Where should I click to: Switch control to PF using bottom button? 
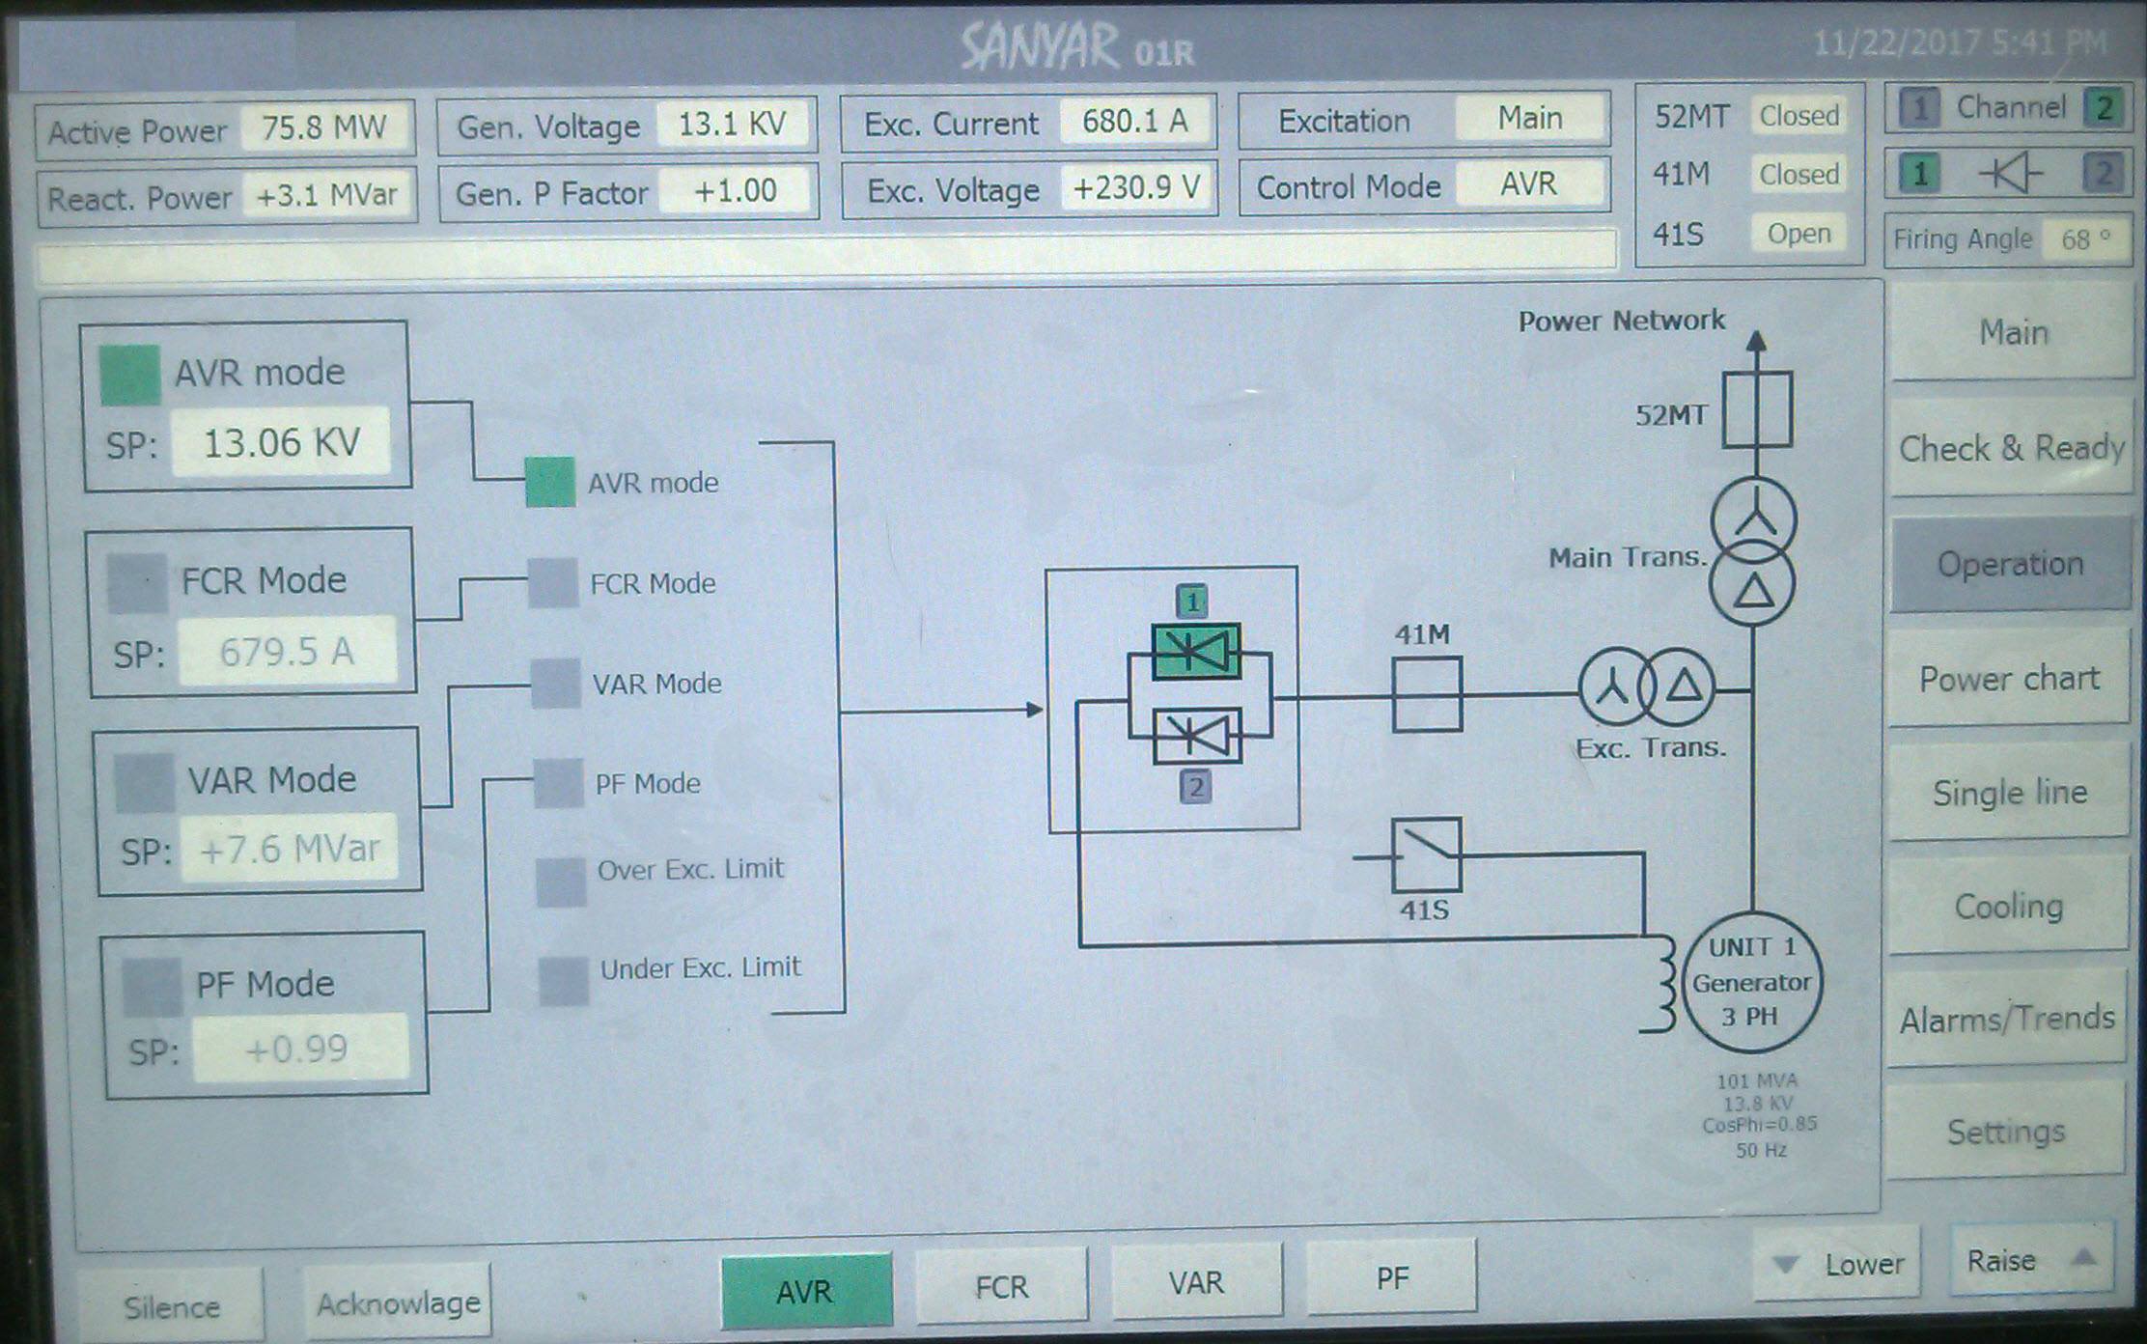[1391, 1278]
